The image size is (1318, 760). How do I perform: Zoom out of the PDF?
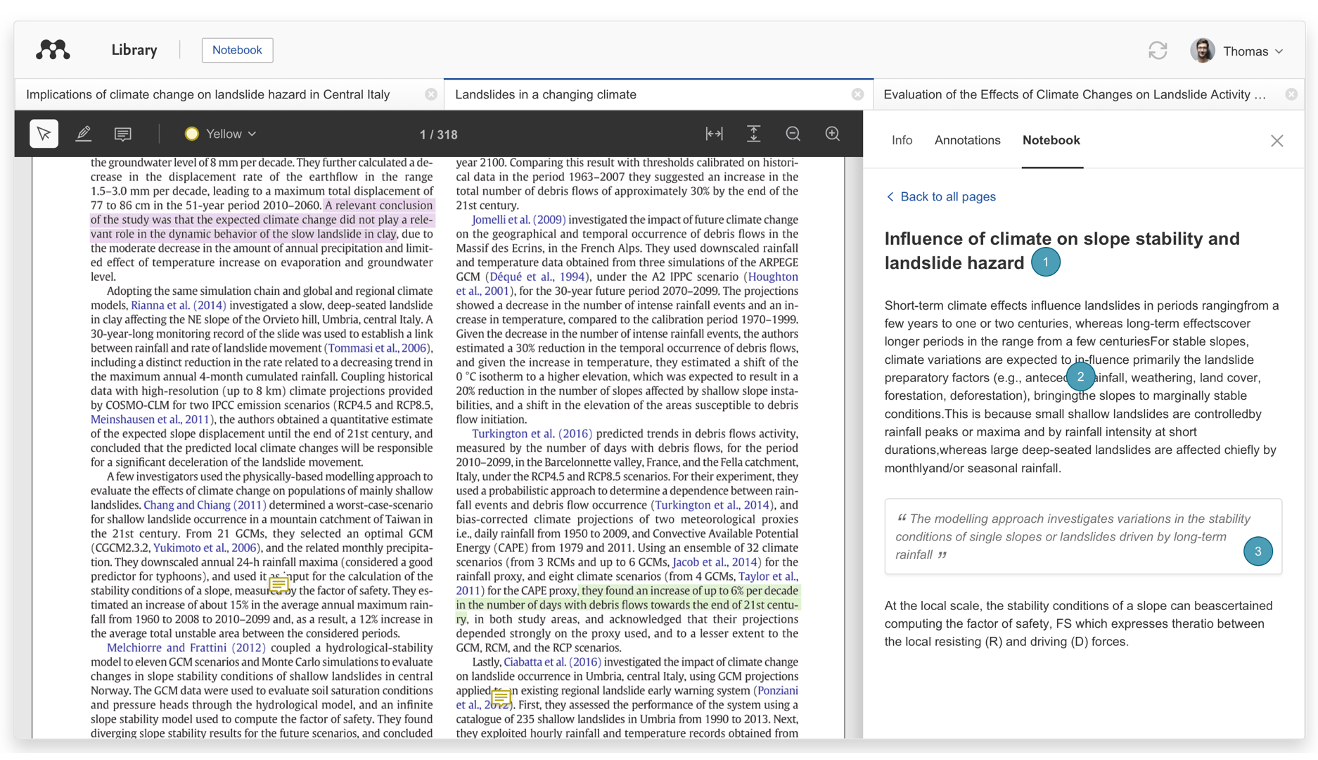[793, 134]
